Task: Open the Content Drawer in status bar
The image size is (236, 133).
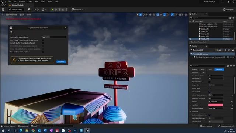Action: (x=8, y=126)
